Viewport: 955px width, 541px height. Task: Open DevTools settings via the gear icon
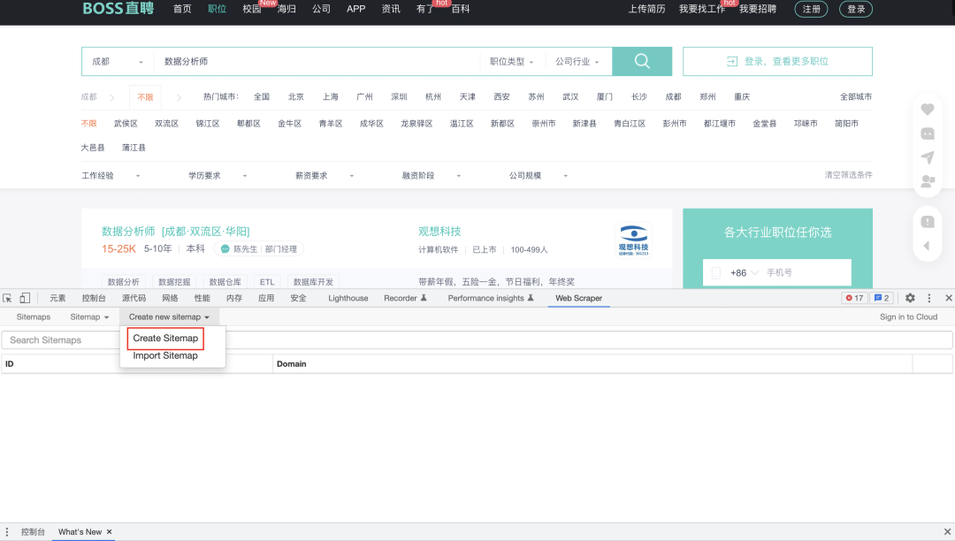(908, 298)
